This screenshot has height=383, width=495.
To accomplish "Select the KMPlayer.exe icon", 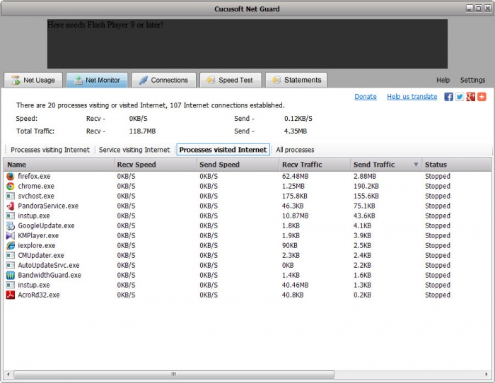I will click(11, 235).
